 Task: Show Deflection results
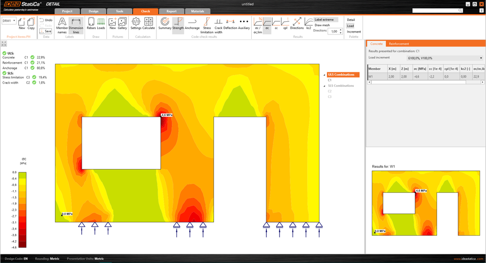coord(230,23)
